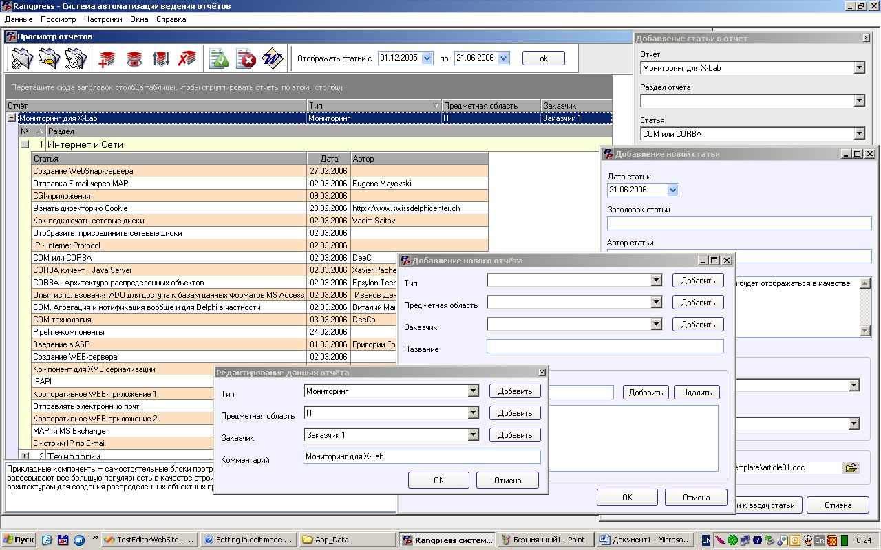The height and width of the screenshot is (550, 881).
Task: Click the red books with X icon
Action: click(x=187, y=59)
